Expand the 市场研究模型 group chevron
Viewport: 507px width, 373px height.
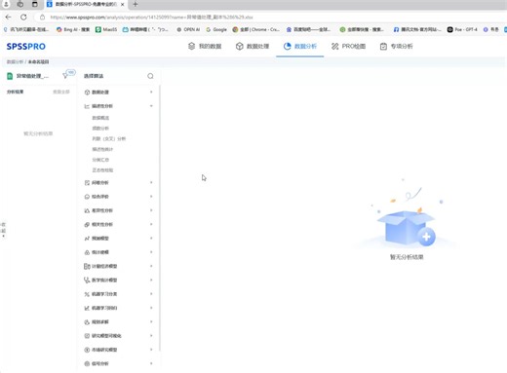click(151, 350)
